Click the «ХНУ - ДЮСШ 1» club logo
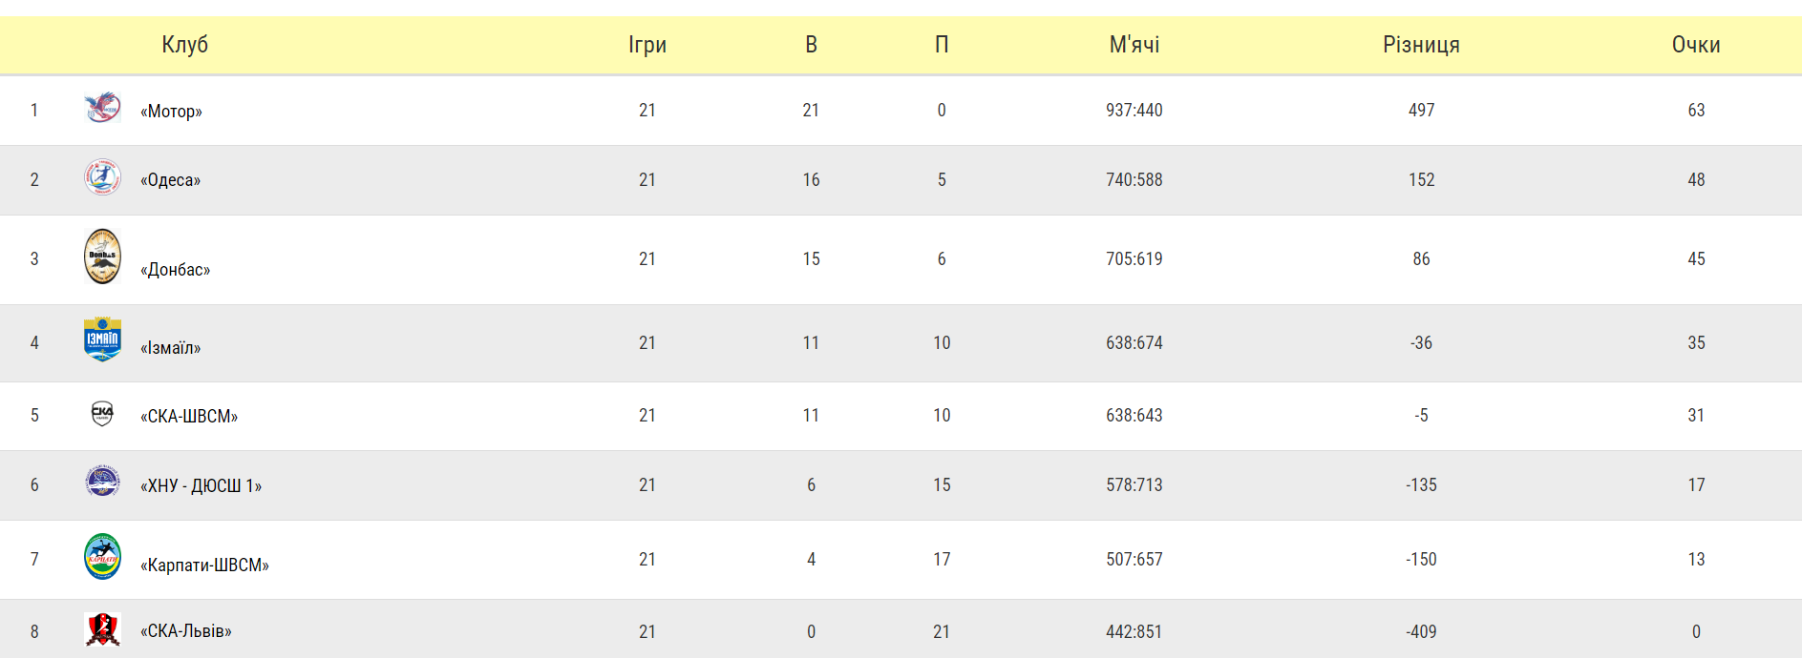This screenshot has width=1802, height=658. coord(102,482)
